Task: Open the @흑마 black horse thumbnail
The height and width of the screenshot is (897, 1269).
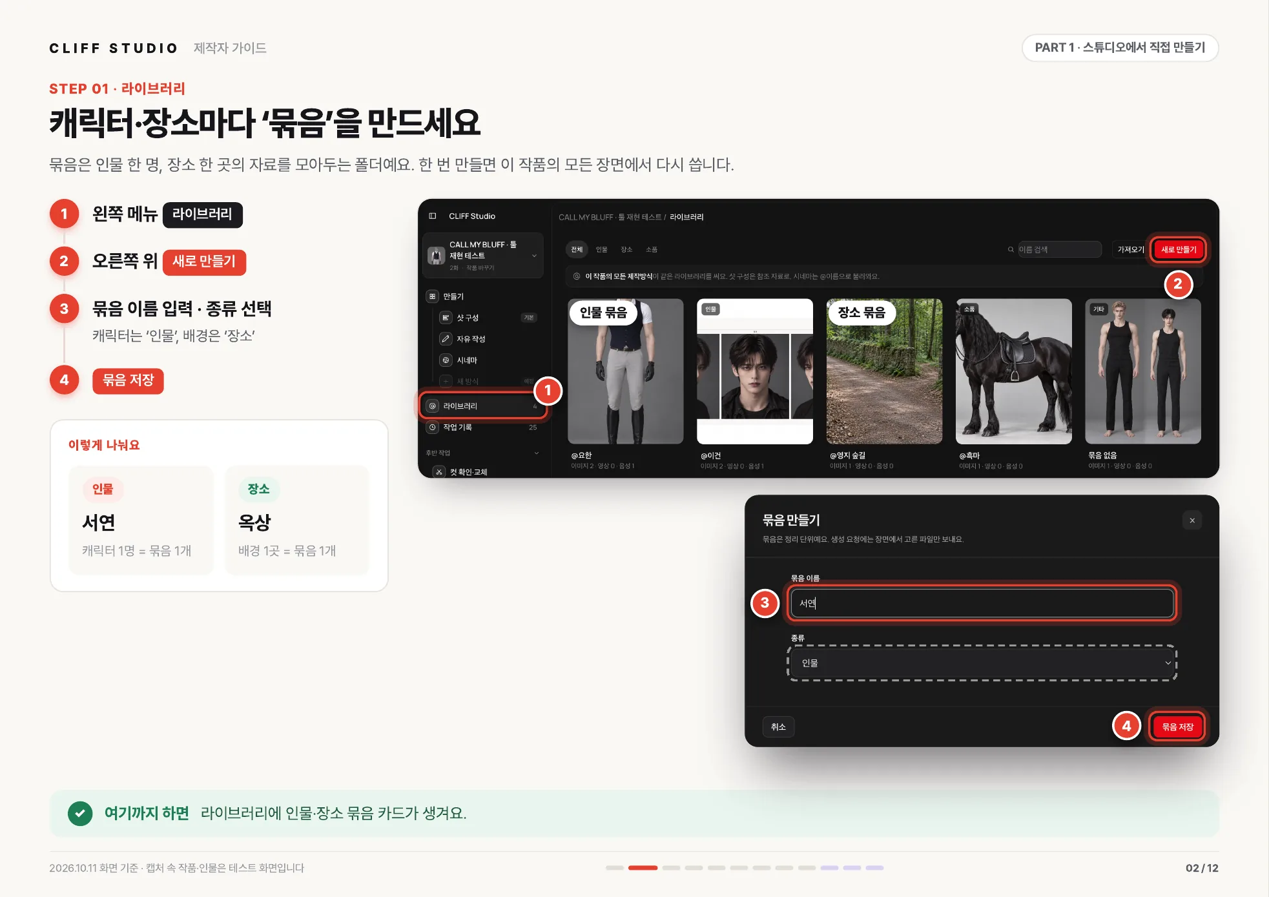Action: point(1013,371)
